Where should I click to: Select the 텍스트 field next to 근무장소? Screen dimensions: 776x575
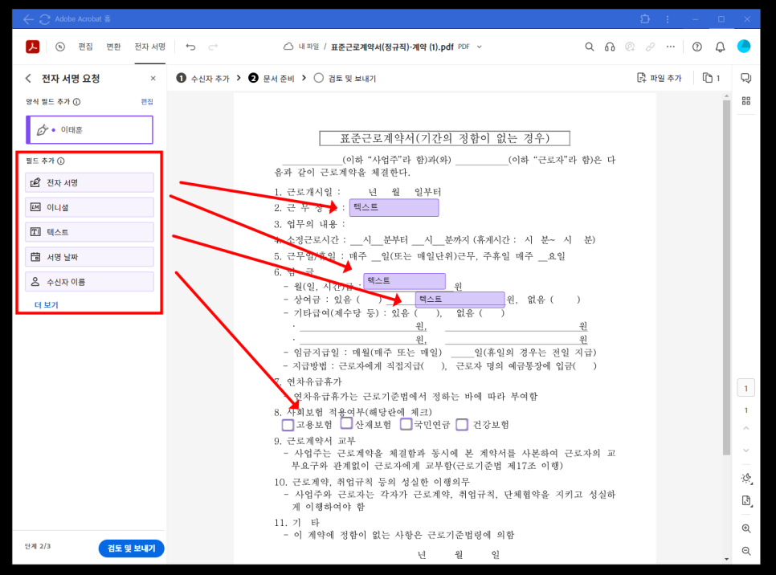click(x=394, y=208)
